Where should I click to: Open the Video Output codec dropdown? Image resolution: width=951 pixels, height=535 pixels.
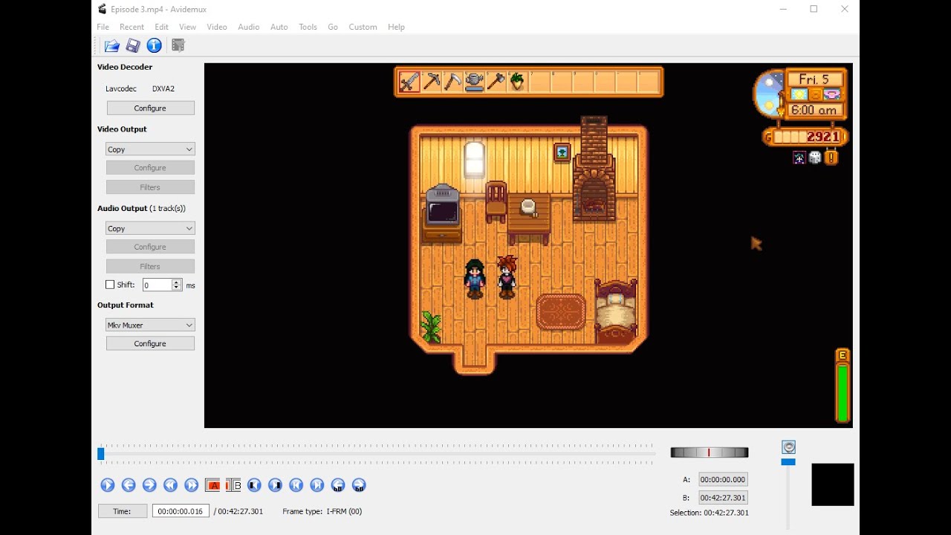[x=150, y=149]
